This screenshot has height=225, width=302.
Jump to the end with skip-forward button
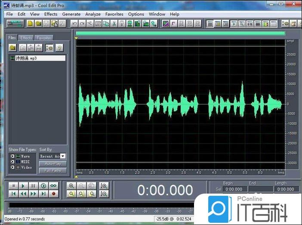pyautogui.click(x=43, y=194)
